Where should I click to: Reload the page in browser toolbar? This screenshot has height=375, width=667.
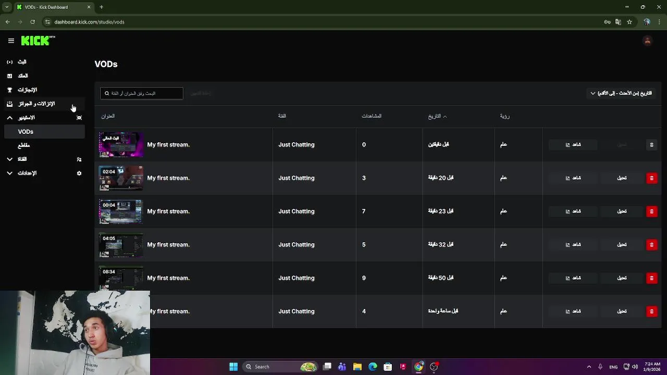point(32,22)
